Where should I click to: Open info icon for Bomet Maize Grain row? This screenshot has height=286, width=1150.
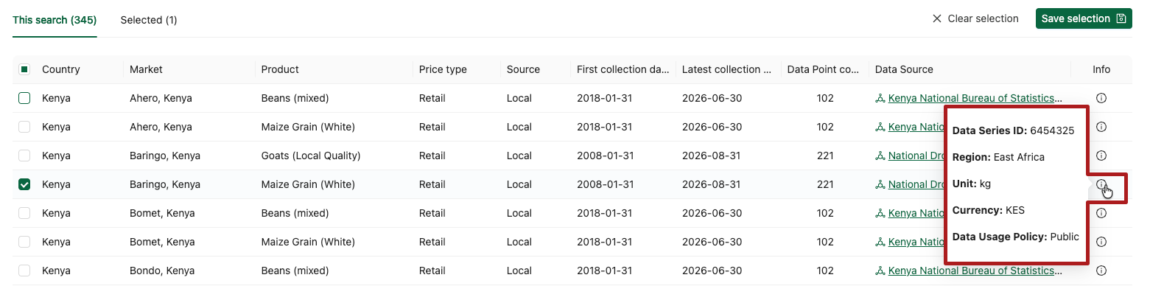1101,242
